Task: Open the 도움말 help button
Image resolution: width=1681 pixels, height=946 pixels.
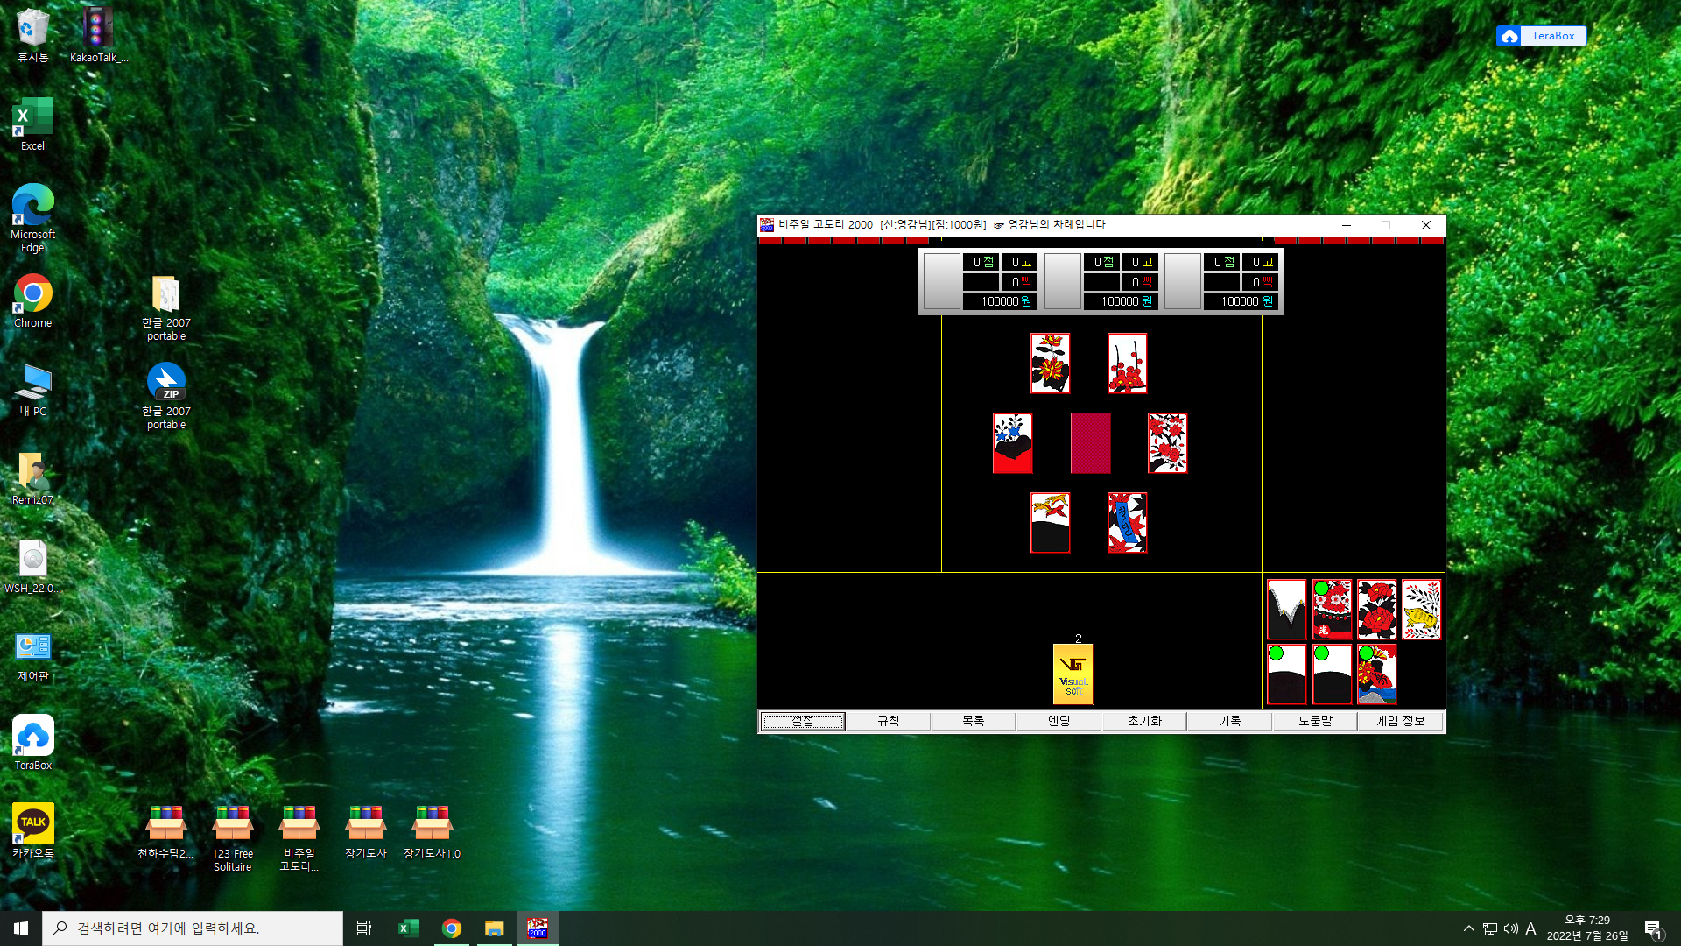Action: (1314, 721)
